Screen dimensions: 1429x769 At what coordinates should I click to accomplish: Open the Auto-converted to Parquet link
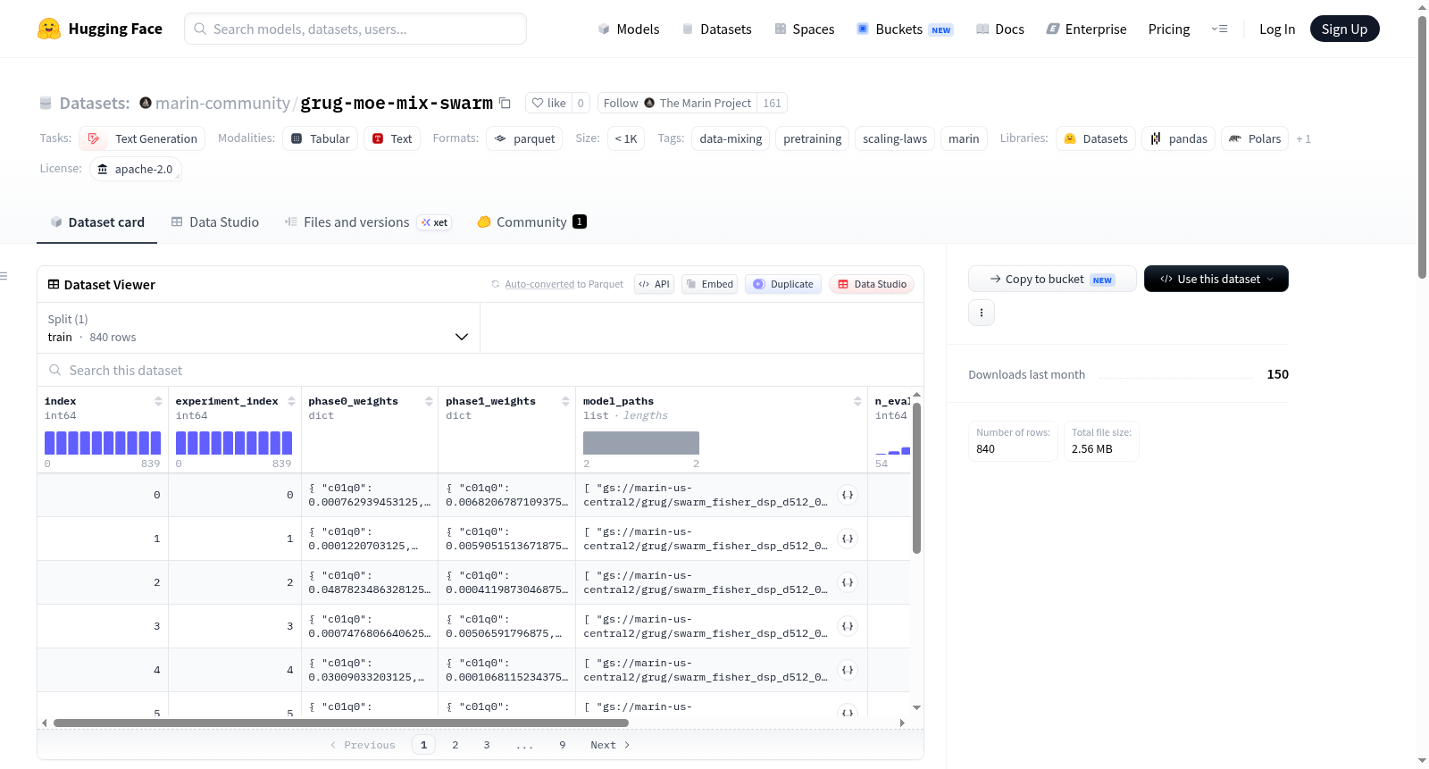point(564,284)
